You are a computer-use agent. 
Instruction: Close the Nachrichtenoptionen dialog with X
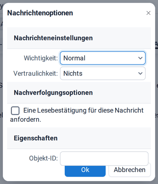tap(148, 13)
